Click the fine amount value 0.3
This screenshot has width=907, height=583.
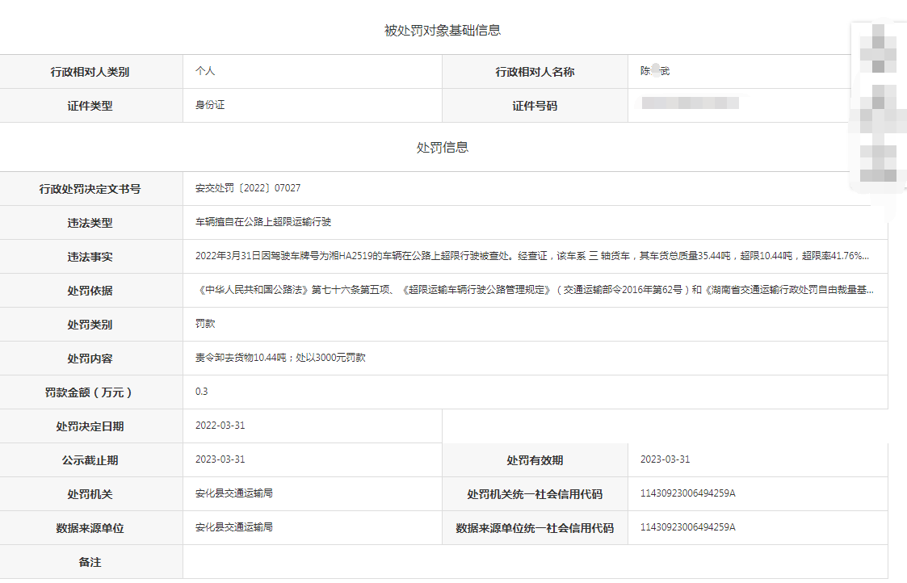pos(202,392)
